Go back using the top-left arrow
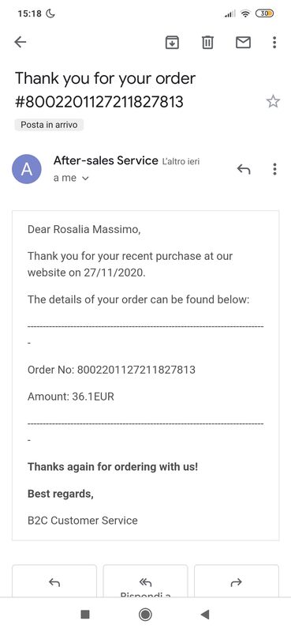This screenshot has width=291, height=632. tap(21, 42)
